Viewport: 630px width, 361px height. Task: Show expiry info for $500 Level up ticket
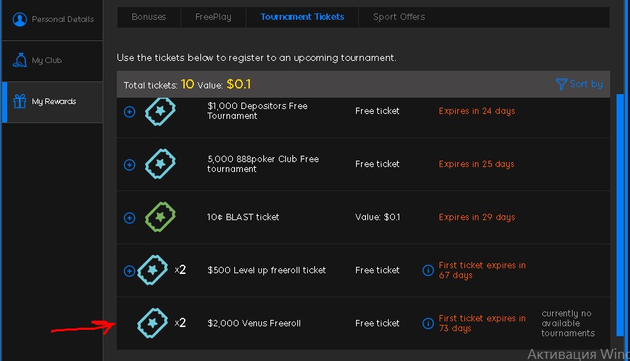click(428, 270)
